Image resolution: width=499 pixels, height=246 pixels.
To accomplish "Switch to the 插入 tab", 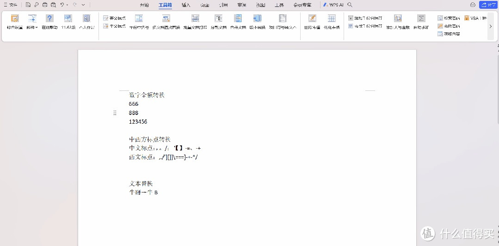I will [x=186, y=5].
